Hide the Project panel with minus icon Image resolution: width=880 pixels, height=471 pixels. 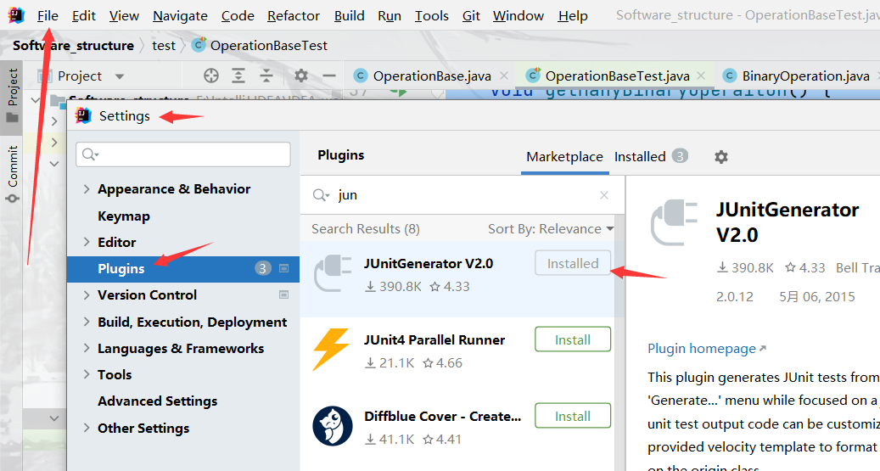click(329, 76)
